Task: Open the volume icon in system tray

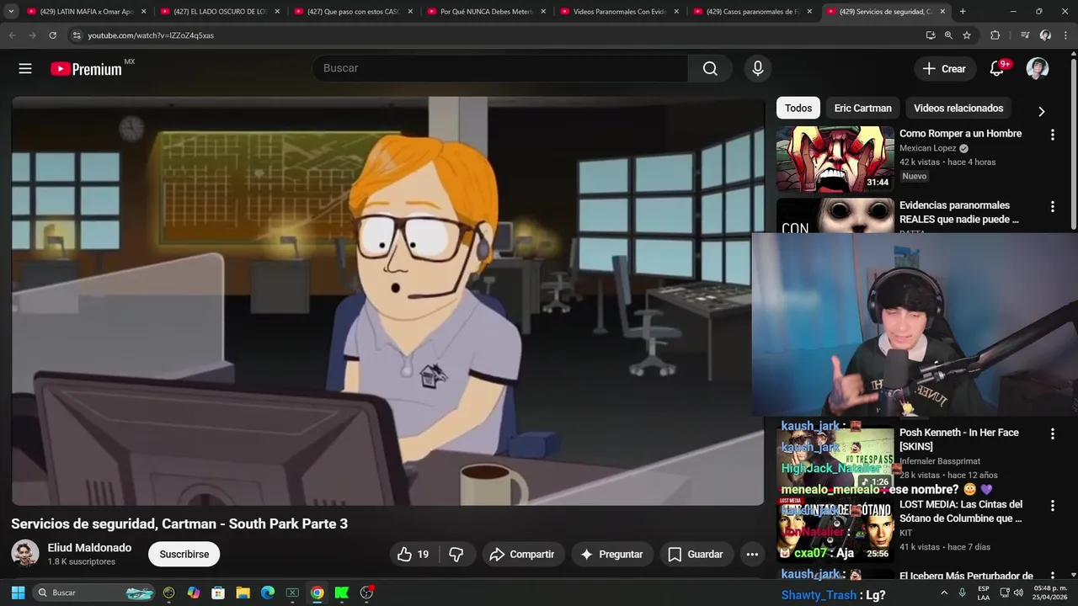Action: pyautogui.click(x=1018, y=593)
